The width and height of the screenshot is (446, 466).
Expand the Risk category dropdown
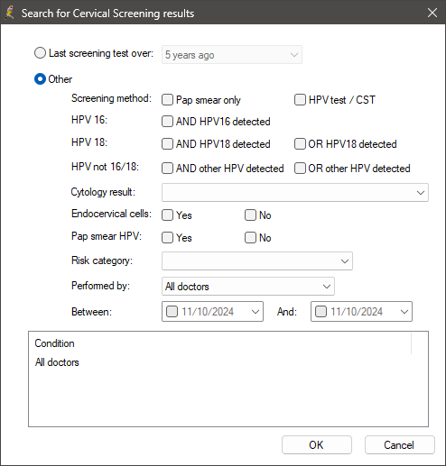pos(257,261)
